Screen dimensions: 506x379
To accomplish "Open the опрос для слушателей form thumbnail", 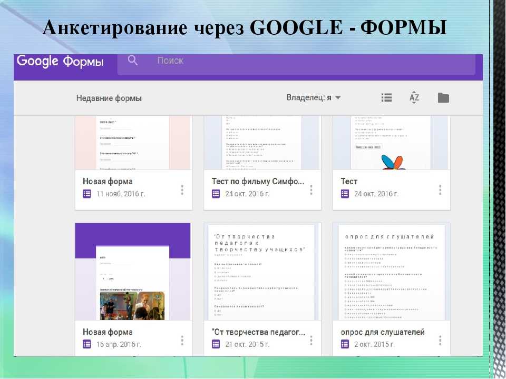I will [392, 272].
